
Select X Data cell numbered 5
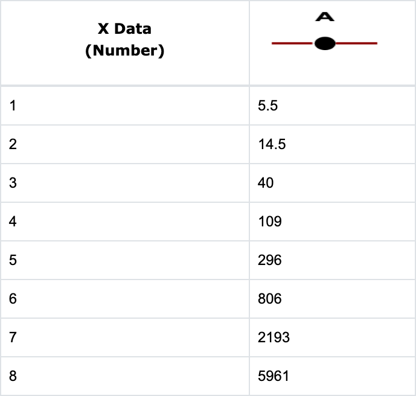click(x=13, y=260)
